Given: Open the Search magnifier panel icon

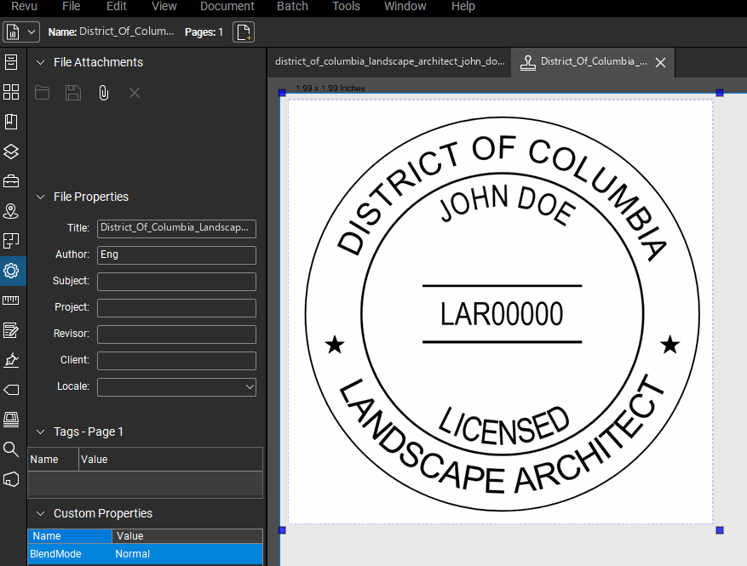Looking at the screenshot, I should click(x=11, y=449).
